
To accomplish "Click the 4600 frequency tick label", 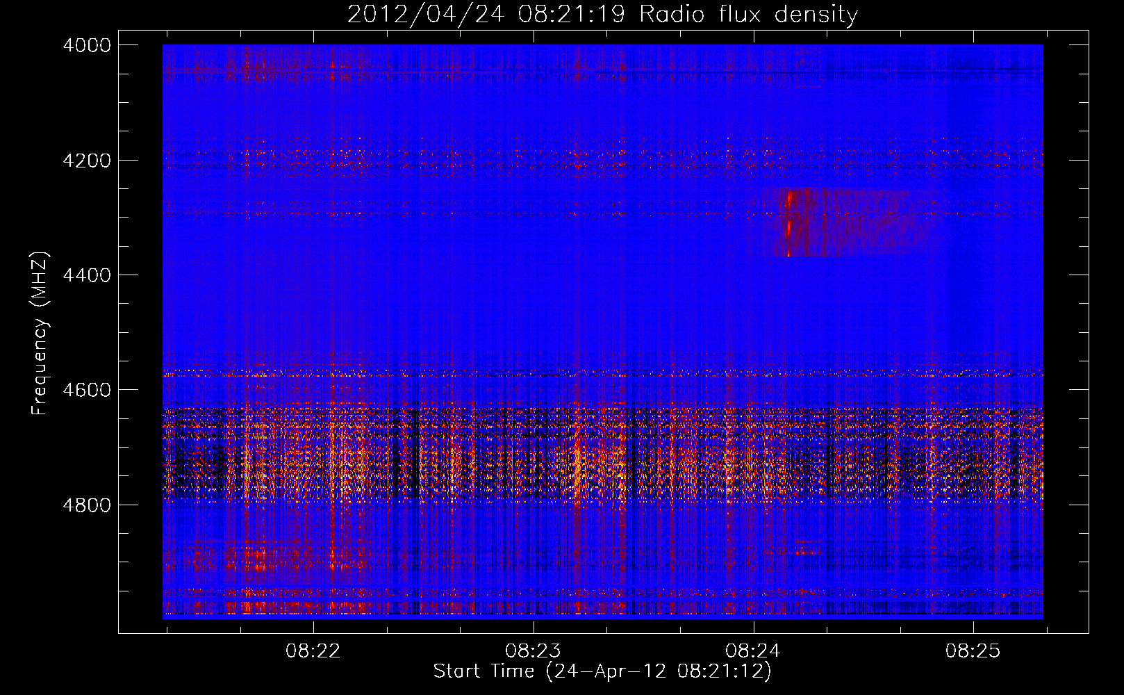I will pos(87,390).
